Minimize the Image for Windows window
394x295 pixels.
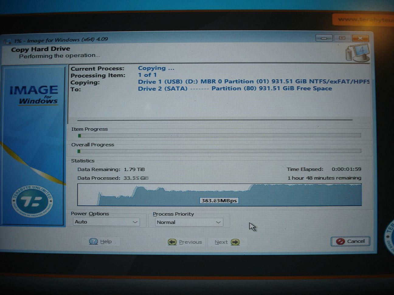[324, 38]
